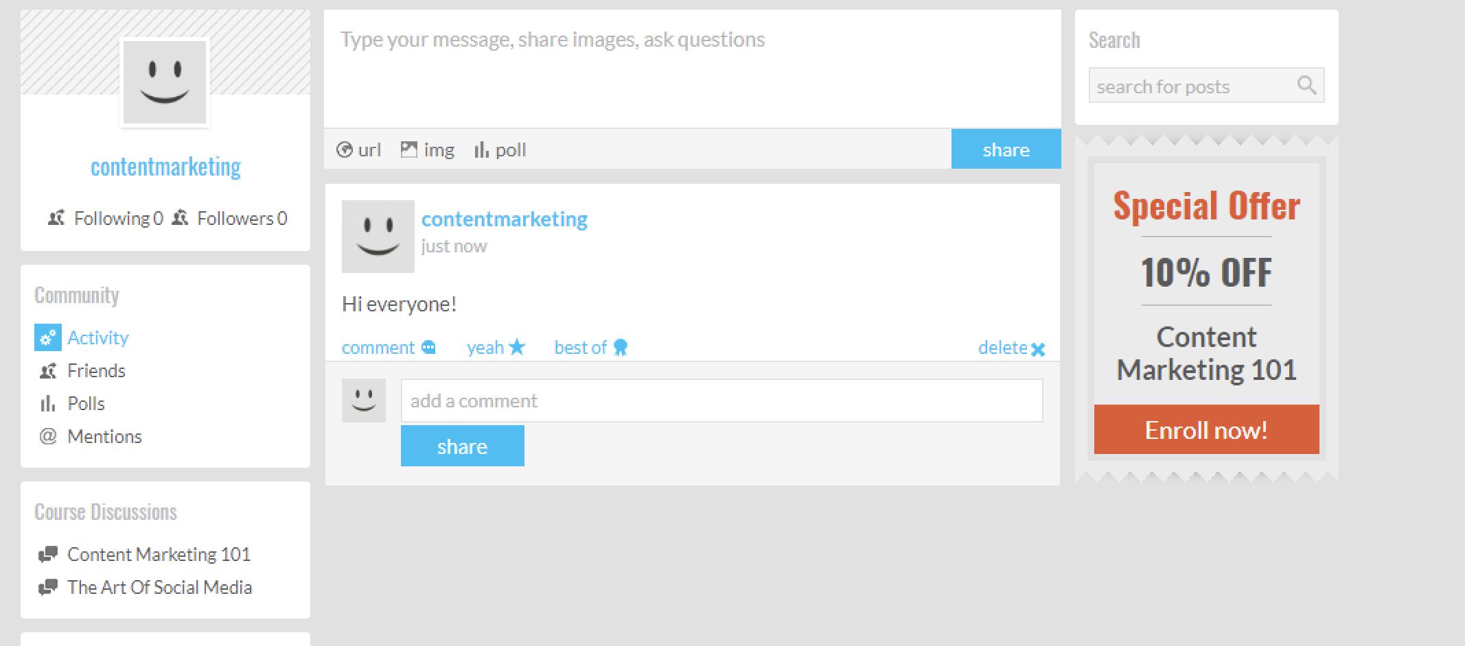This screenshot has width=1465, height=646.
Task: Click the contentmarketing profile avatar in sidebar
Action: (x=165, y=82)
